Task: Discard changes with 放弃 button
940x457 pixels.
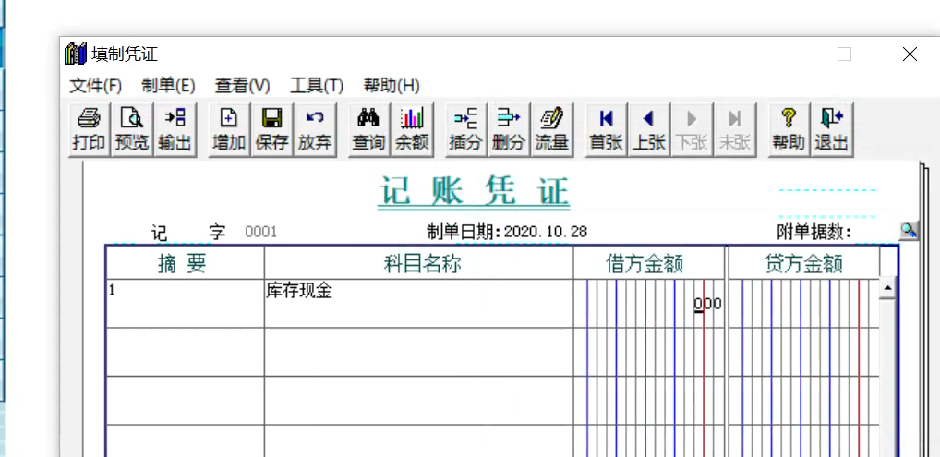Action: (315, 129)
